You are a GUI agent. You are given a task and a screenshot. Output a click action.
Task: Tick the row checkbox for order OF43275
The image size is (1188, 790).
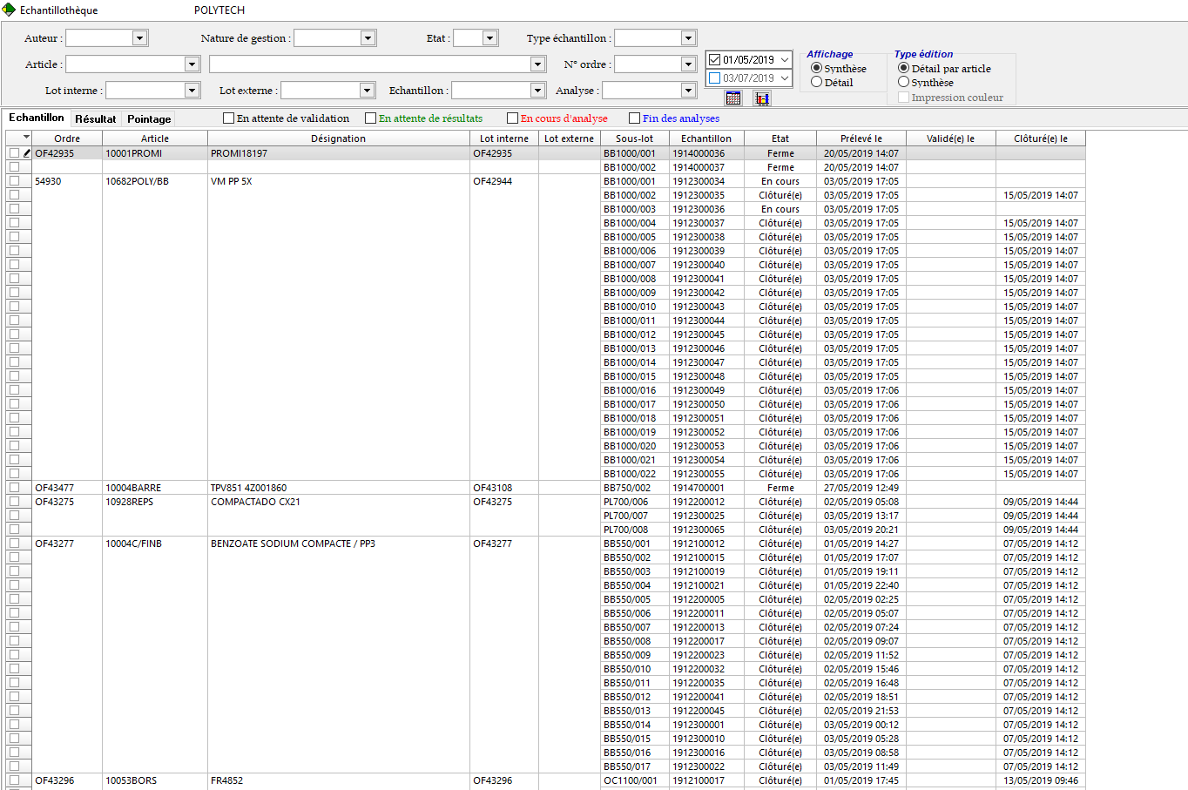[14, 502]
